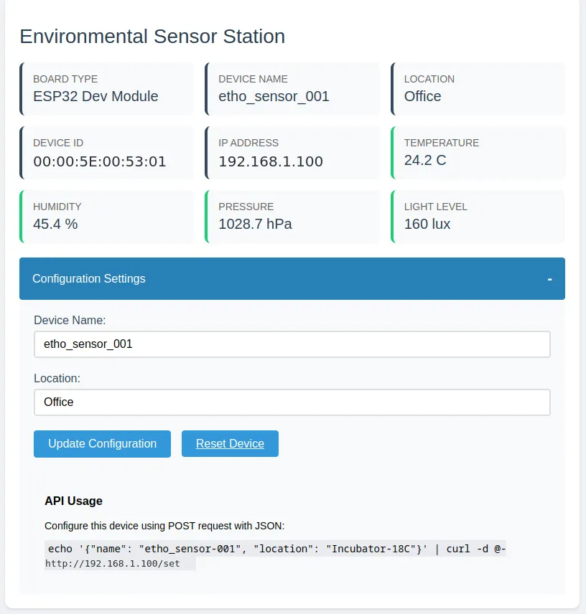Viewport: 586px width, 614px height.
Task: Collapse the Configuration Settings section header
Action: [292, 278]
